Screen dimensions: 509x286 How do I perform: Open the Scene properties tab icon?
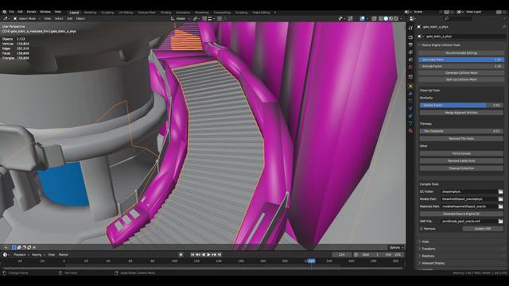coord(410,60)
